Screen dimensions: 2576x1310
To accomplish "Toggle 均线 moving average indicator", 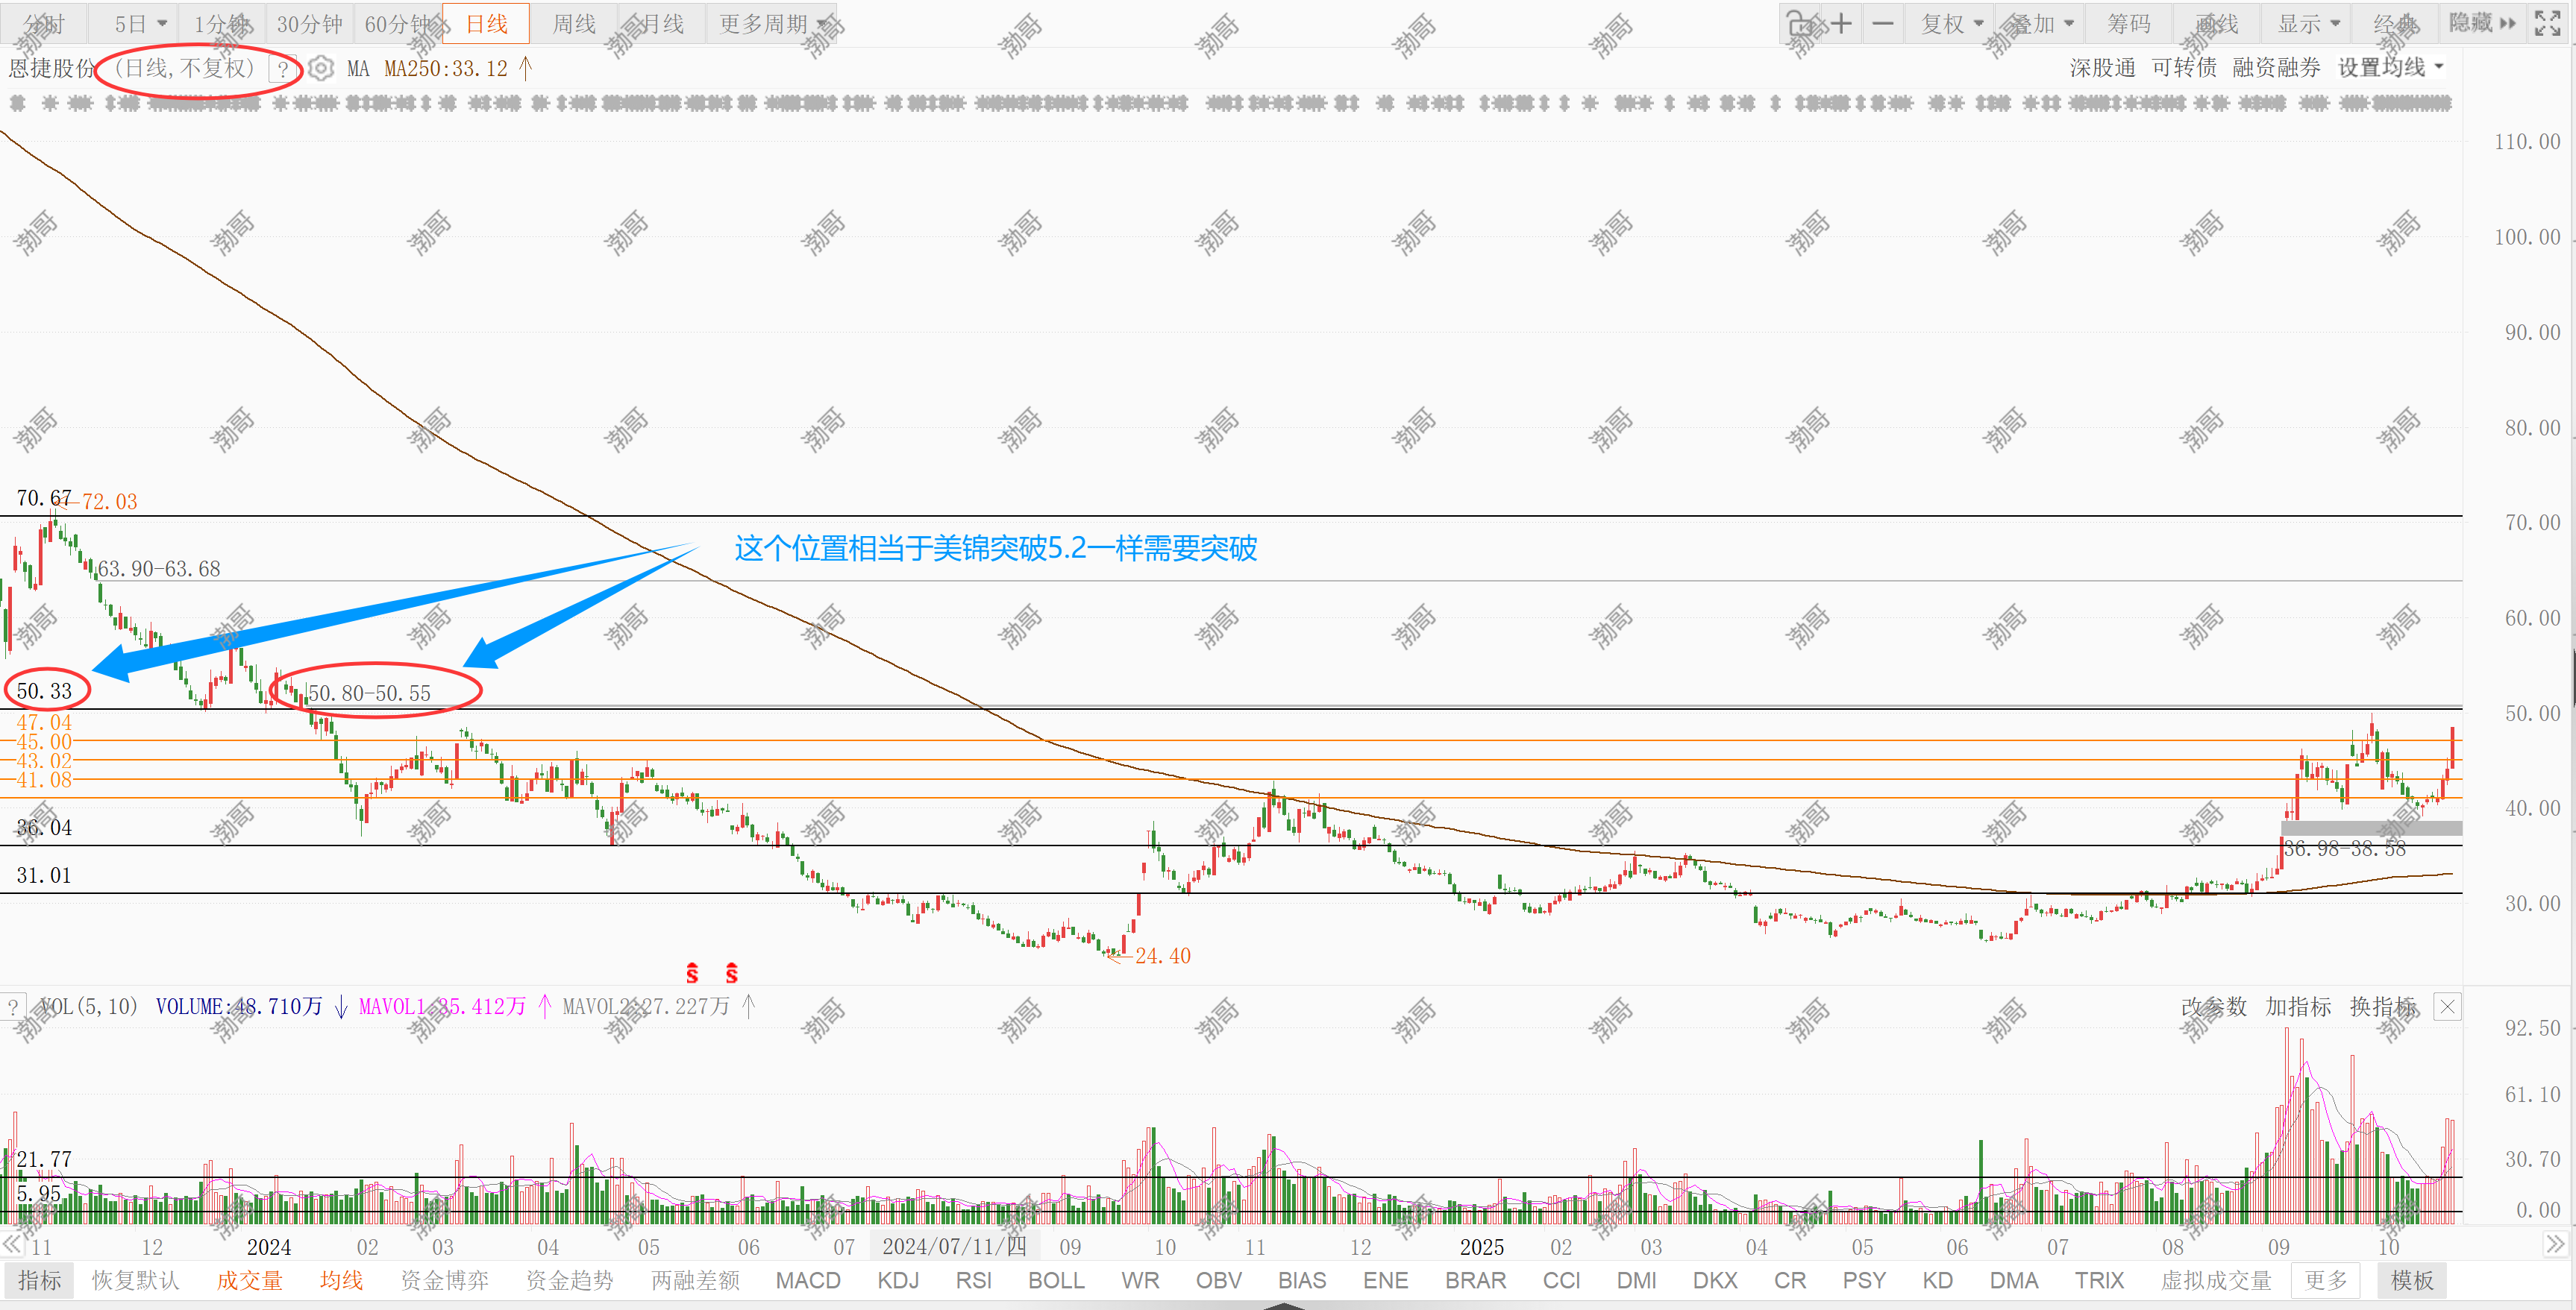I will (x=340, y=1280).
